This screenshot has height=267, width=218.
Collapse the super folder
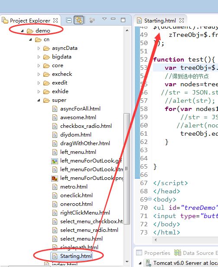click(39, 101)
